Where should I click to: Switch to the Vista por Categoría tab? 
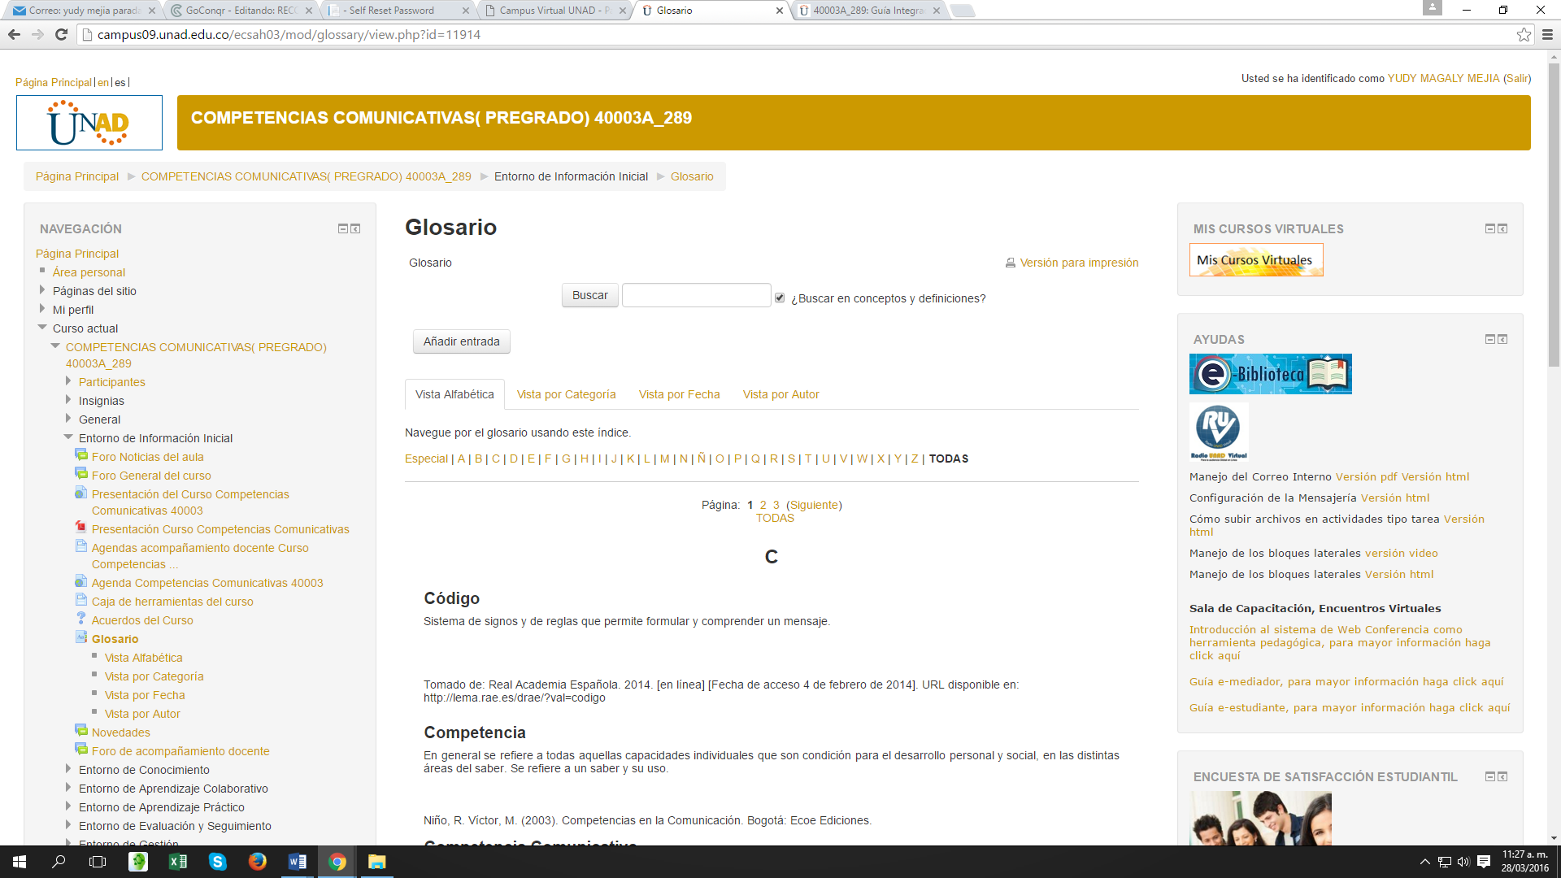566,394
